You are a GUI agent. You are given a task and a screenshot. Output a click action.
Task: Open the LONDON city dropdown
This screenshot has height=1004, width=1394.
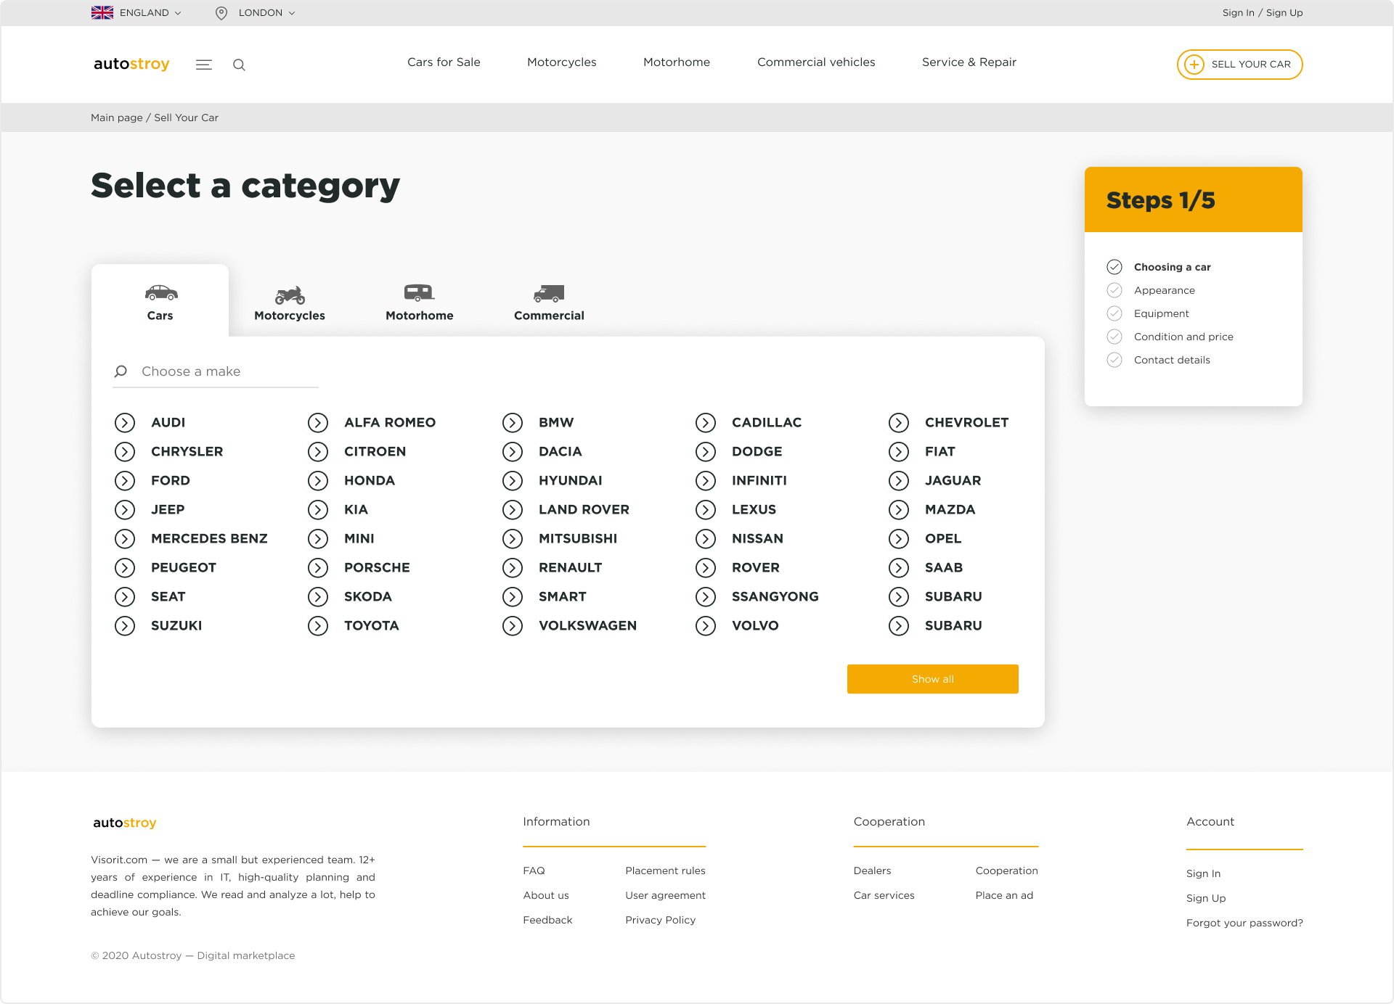256,12
